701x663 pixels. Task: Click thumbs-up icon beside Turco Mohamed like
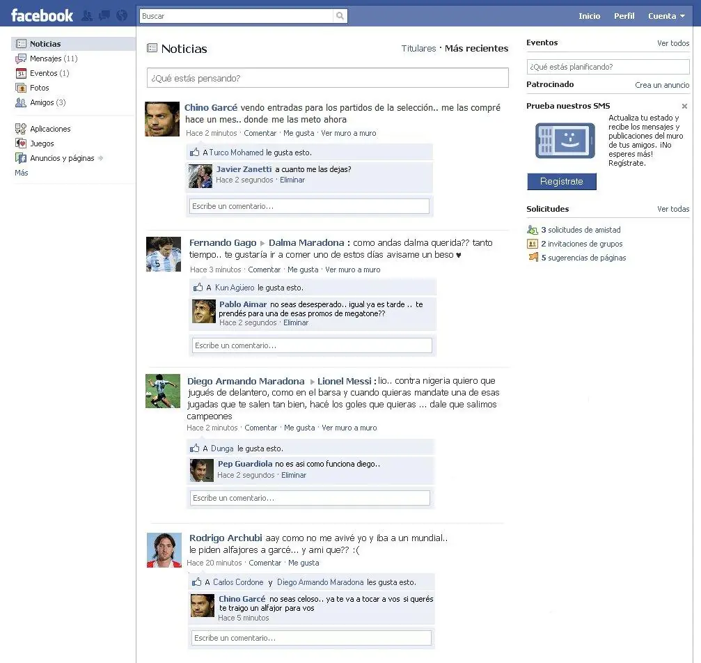coord(194,153)
